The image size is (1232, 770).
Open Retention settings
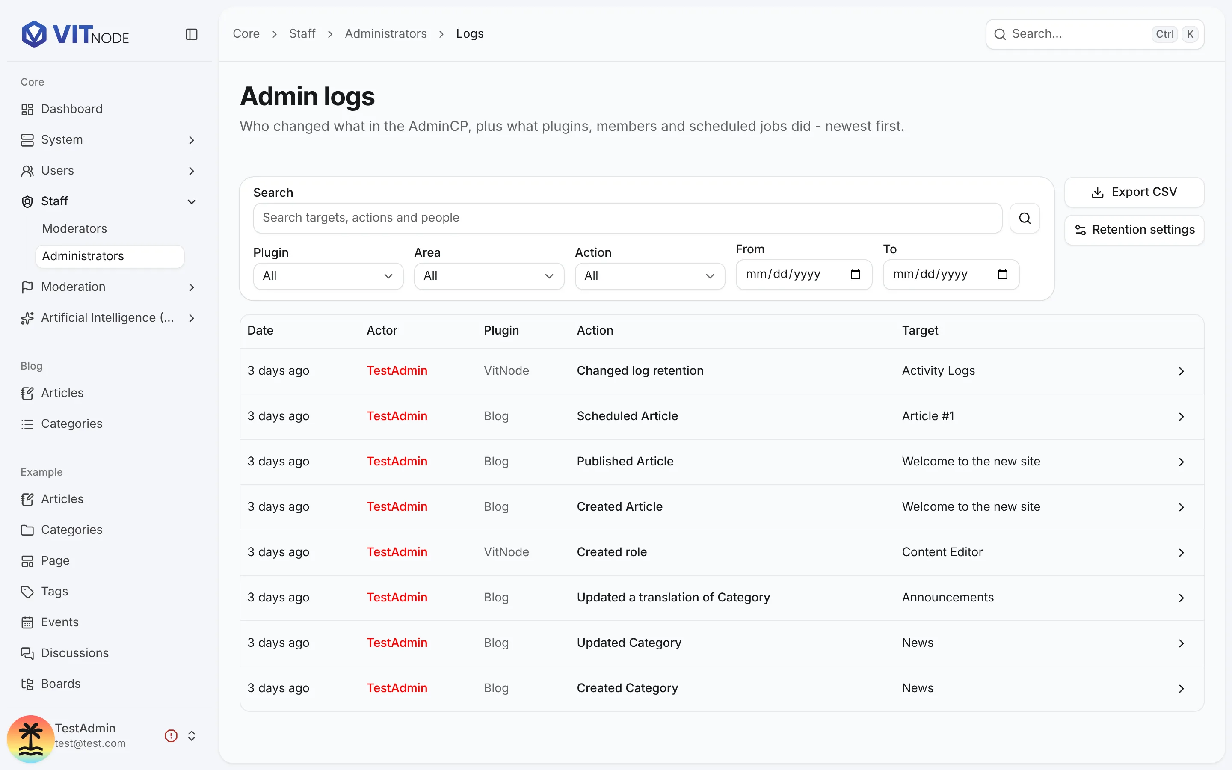[1134, 230]
